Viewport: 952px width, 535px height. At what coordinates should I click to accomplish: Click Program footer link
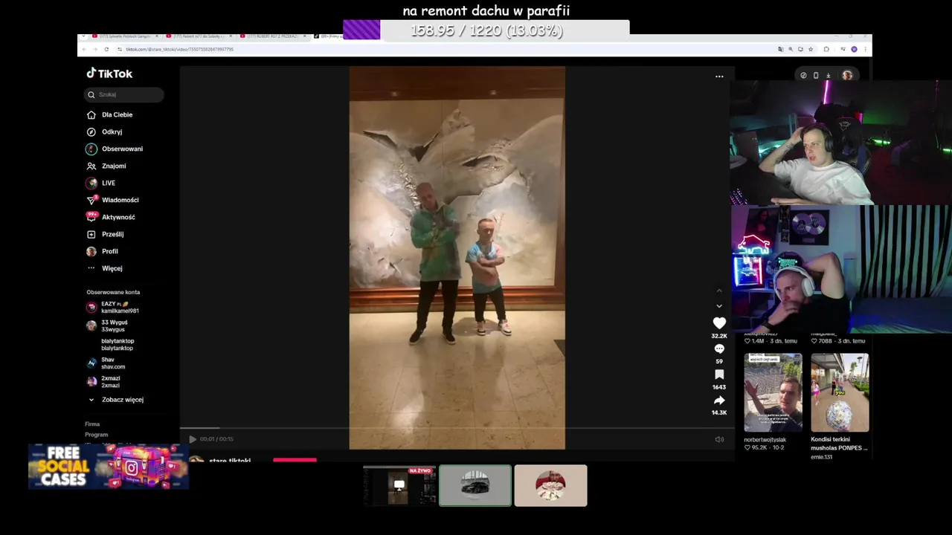pos(97,435)
